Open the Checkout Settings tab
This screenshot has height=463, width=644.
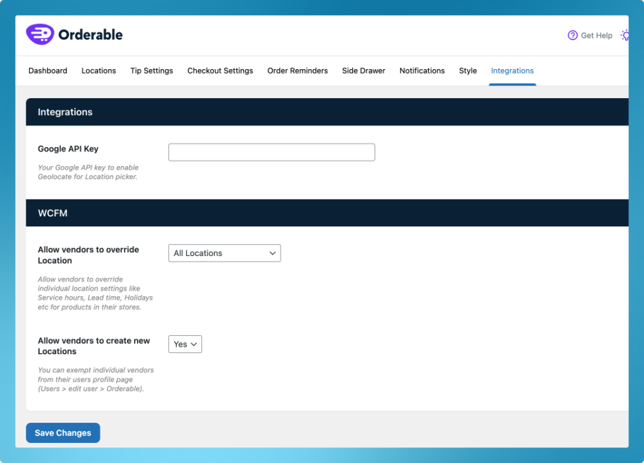coord(220,70)
